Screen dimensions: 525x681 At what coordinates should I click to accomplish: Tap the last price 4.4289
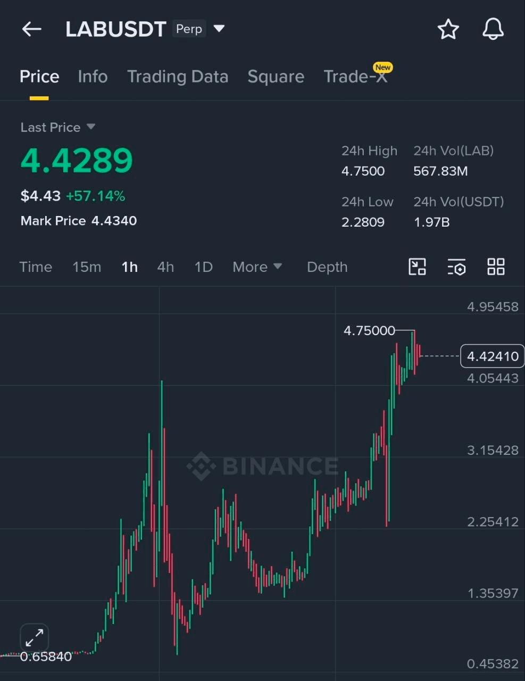point(77,160)
